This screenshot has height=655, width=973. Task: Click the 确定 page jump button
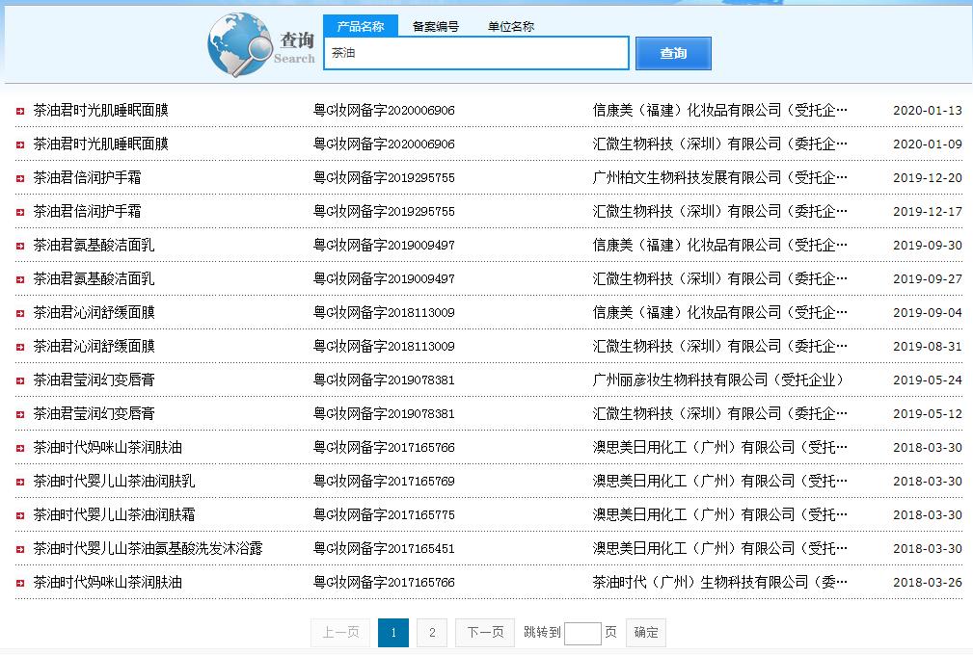click(x=645, y=633)
